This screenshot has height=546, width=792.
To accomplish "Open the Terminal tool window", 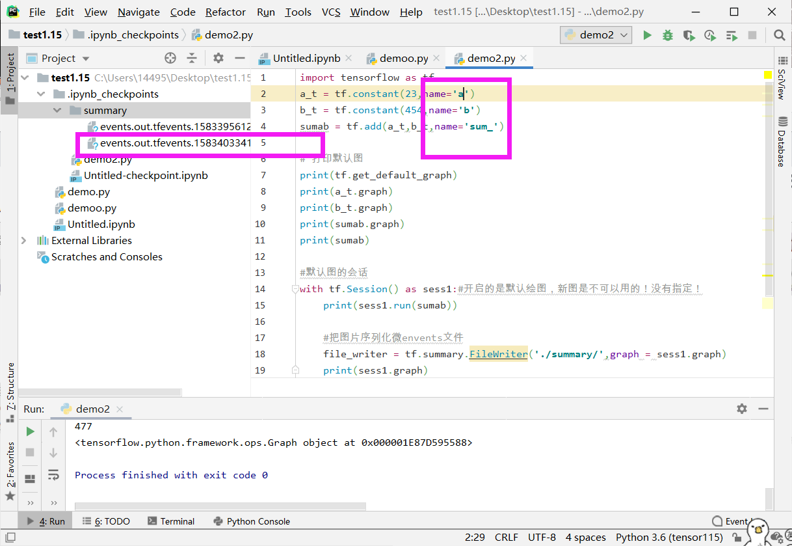I will click(171, 521).
